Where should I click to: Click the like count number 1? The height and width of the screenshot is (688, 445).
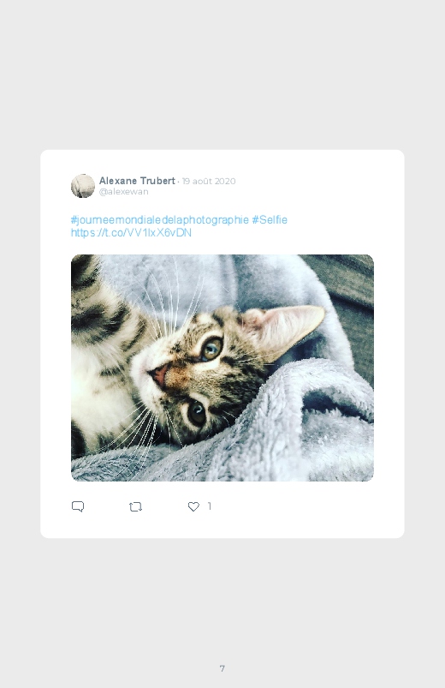[210, 506]
